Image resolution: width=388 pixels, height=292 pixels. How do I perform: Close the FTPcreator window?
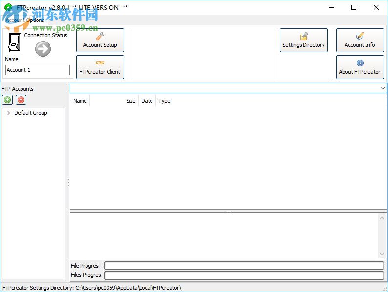tap(376, 7)
